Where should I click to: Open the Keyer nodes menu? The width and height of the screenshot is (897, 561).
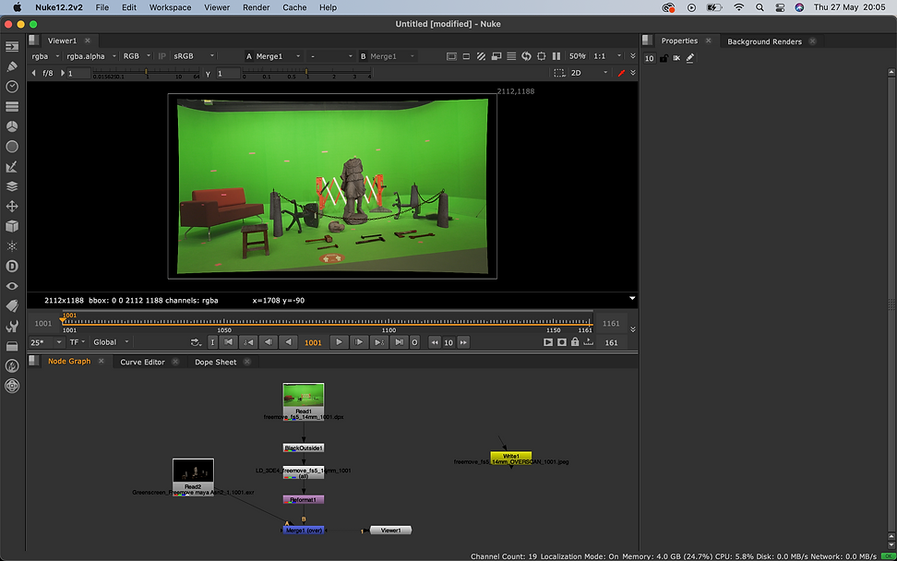click(x=11, y=166)
